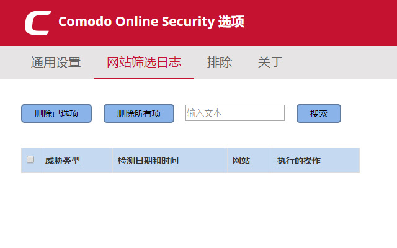This screenshot has height=248, width=397.
Task: Toggle the select-all checkbox in table header
Action: pyautogui.click(x=30, y=160)
